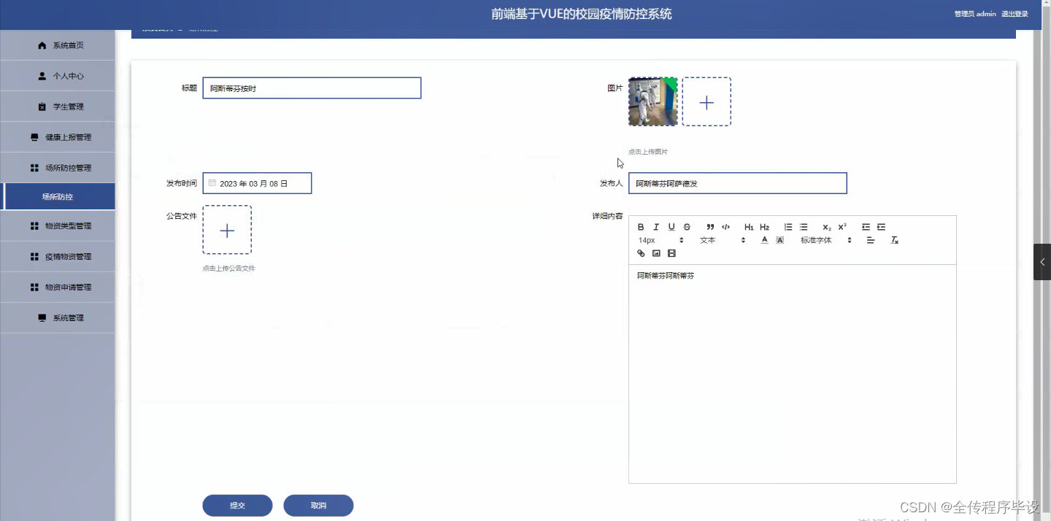
Task: Apply underline to the detail text
Action: [x=670, y=227]
